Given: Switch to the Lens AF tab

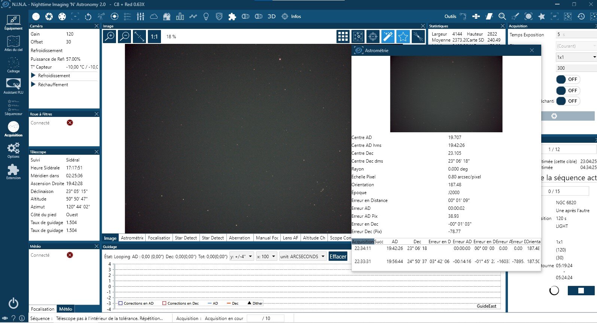Looking at the screenshot, I should [290, 238].
